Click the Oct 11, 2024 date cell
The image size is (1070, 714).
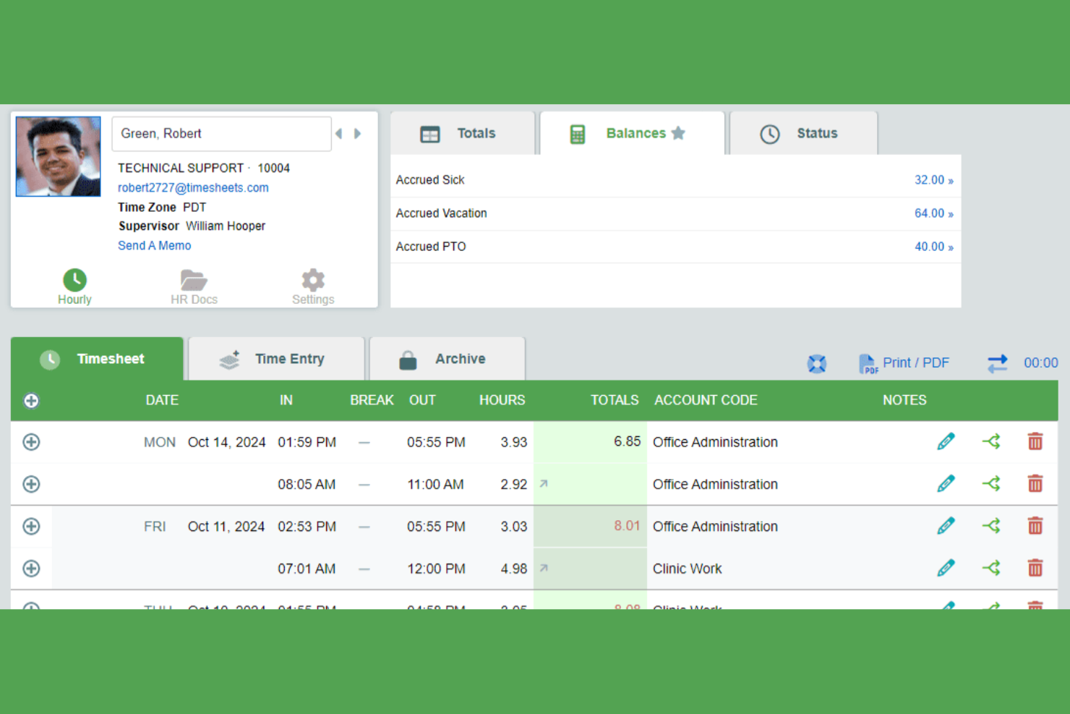226,527
